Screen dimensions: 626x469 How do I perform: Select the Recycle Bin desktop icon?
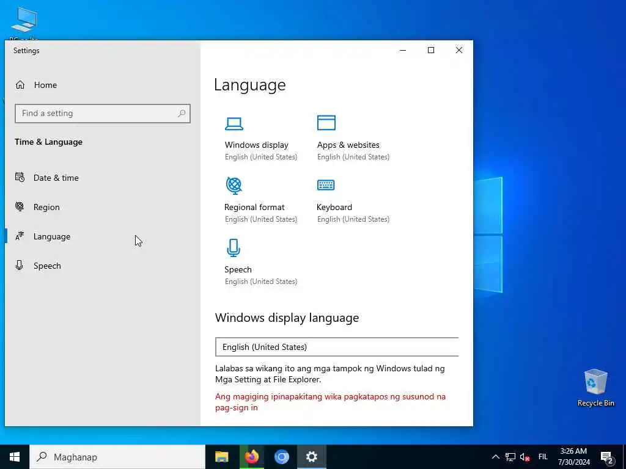coord(595,388)
